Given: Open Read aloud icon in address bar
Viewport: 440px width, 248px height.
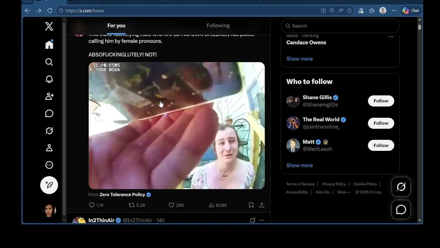Looking at the screenshot, I should pos(341,11).
